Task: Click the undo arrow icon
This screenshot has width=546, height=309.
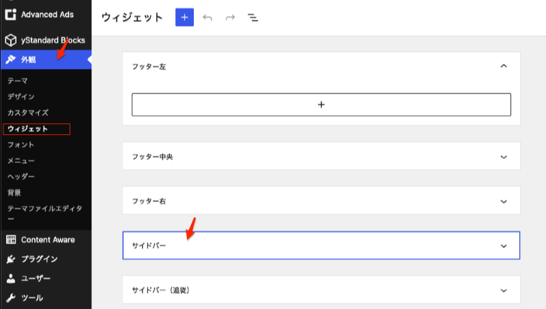Action: (x=207, y=18)
